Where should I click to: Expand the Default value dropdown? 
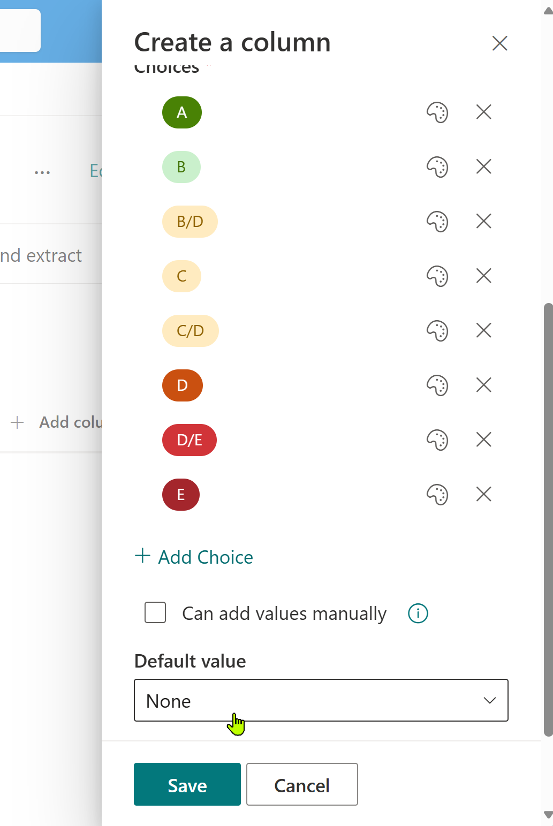point(321,700)
